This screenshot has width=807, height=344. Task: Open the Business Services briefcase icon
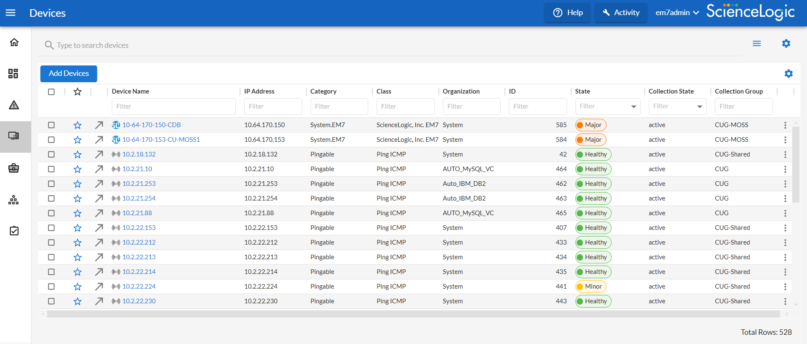click(13, 168)
